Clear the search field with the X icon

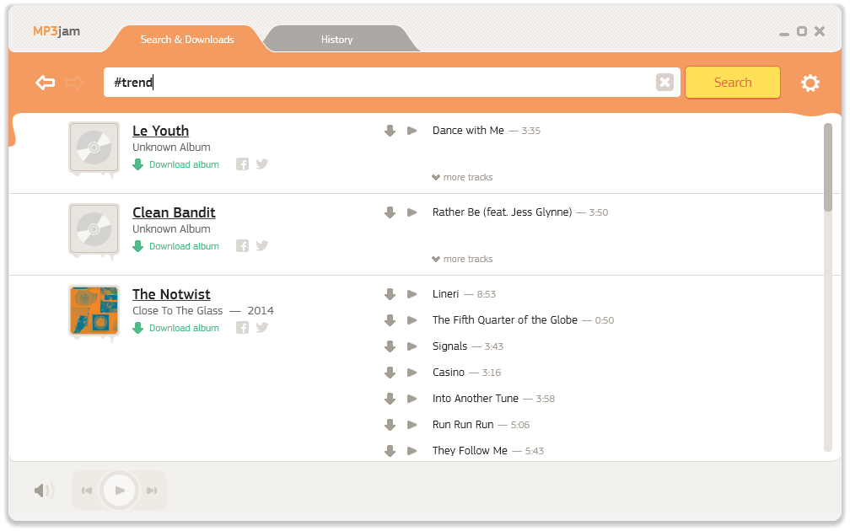tap(664, 83)
